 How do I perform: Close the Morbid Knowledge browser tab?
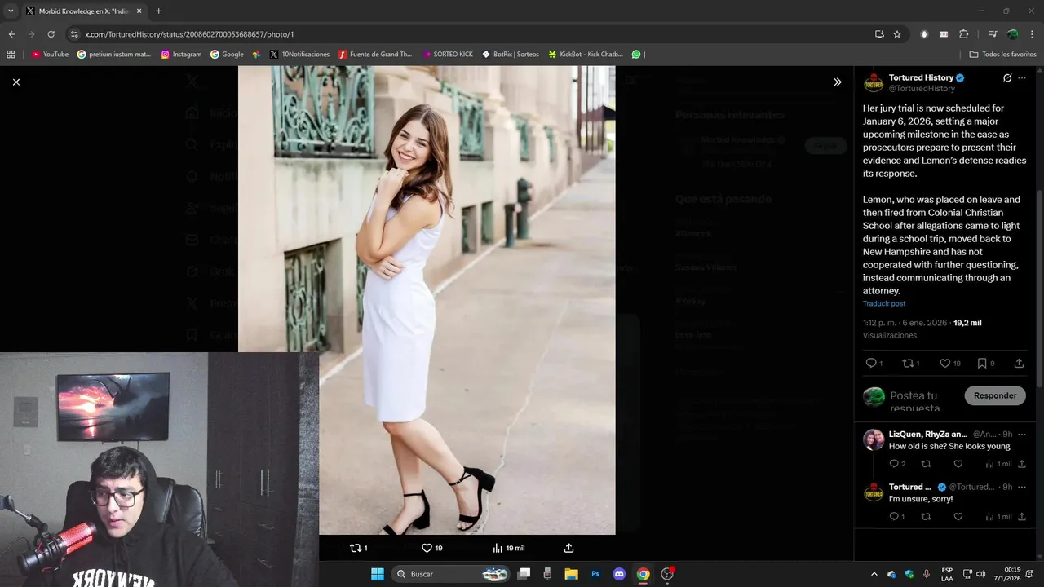[139, 11]
